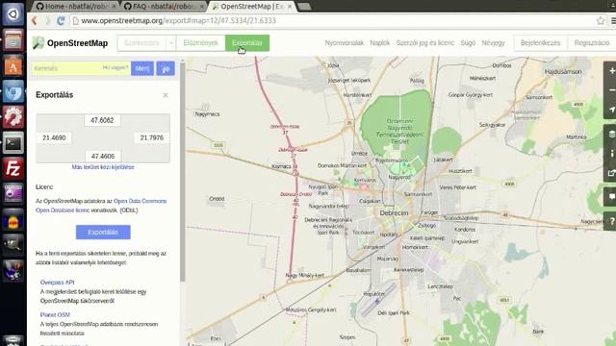Open the Terminal launcher icon

tap(13, 143)
